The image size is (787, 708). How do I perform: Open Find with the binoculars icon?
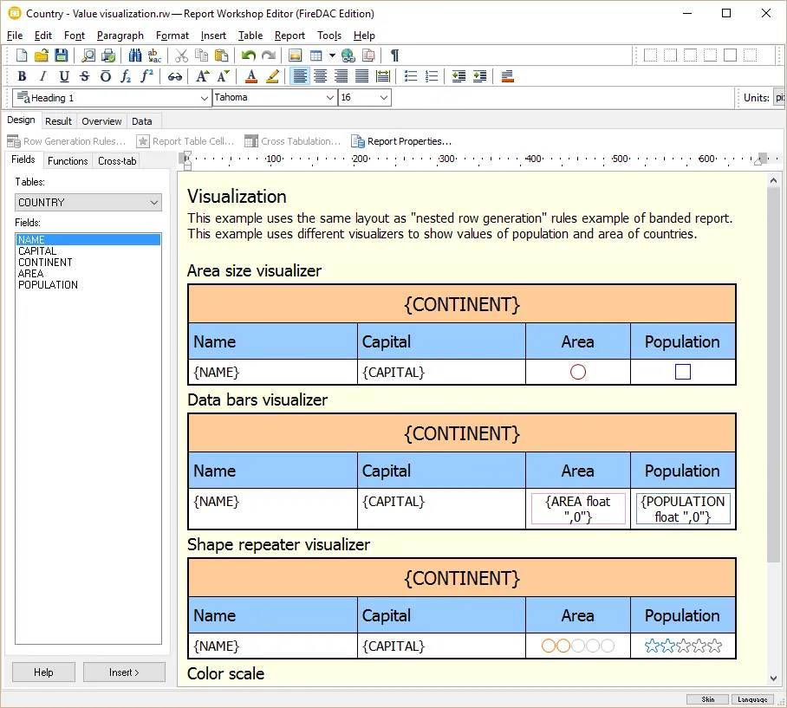pos(134,55)
